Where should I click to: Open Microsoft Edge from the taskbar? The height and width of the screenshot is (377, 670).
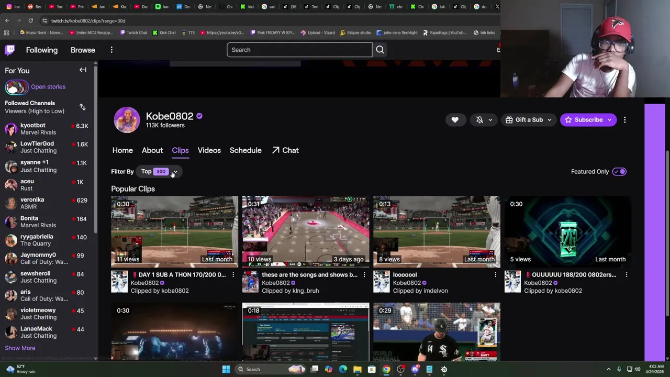(x=343, y=369)
